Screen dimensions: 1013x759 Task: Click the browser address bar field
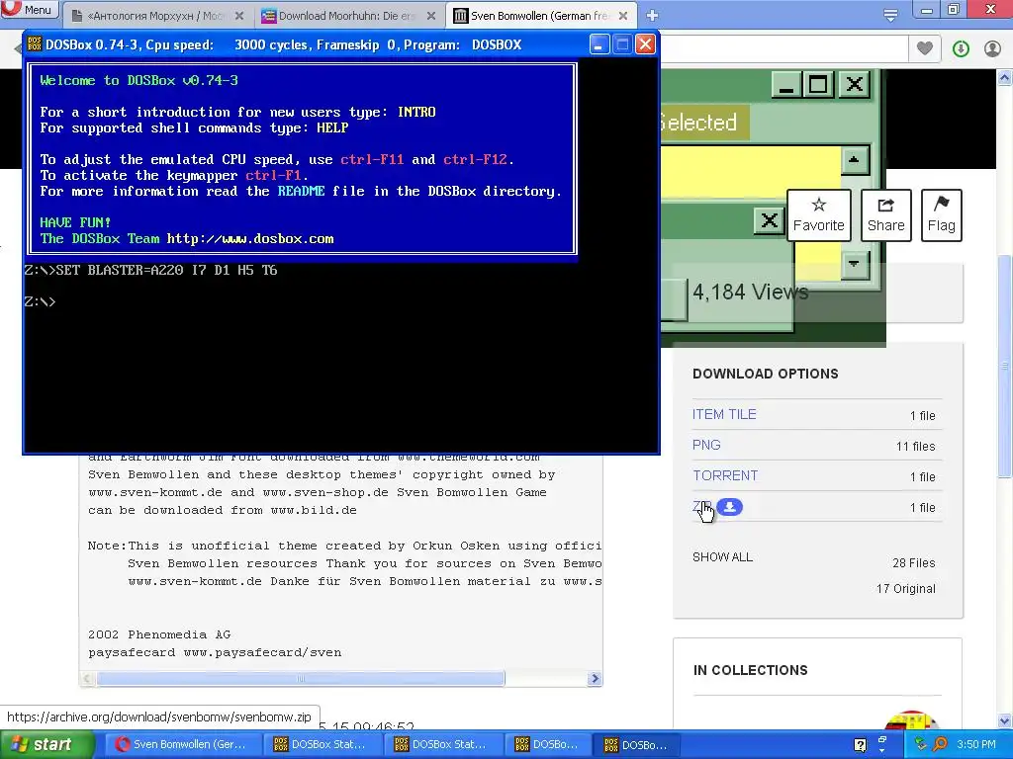click(x=784, y=48)
